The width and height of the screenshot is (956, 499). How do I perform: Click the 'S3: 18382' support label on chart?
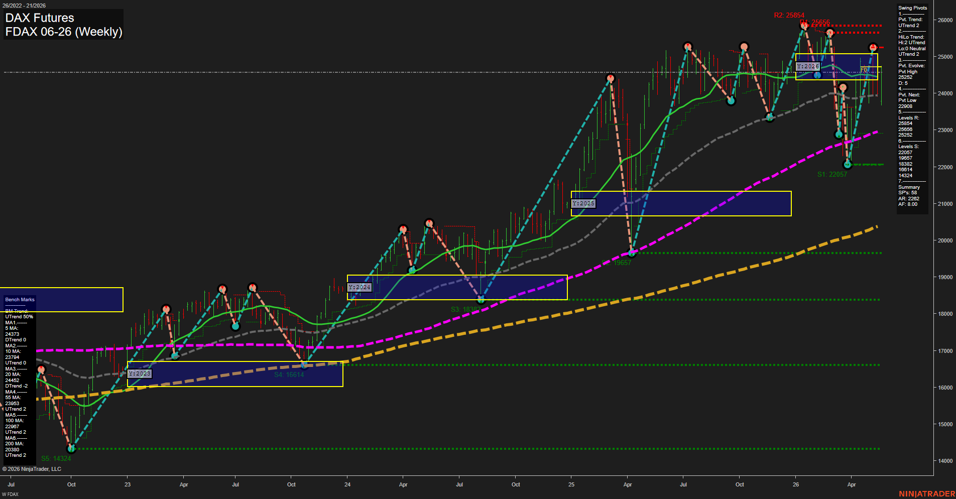point(465,309)
